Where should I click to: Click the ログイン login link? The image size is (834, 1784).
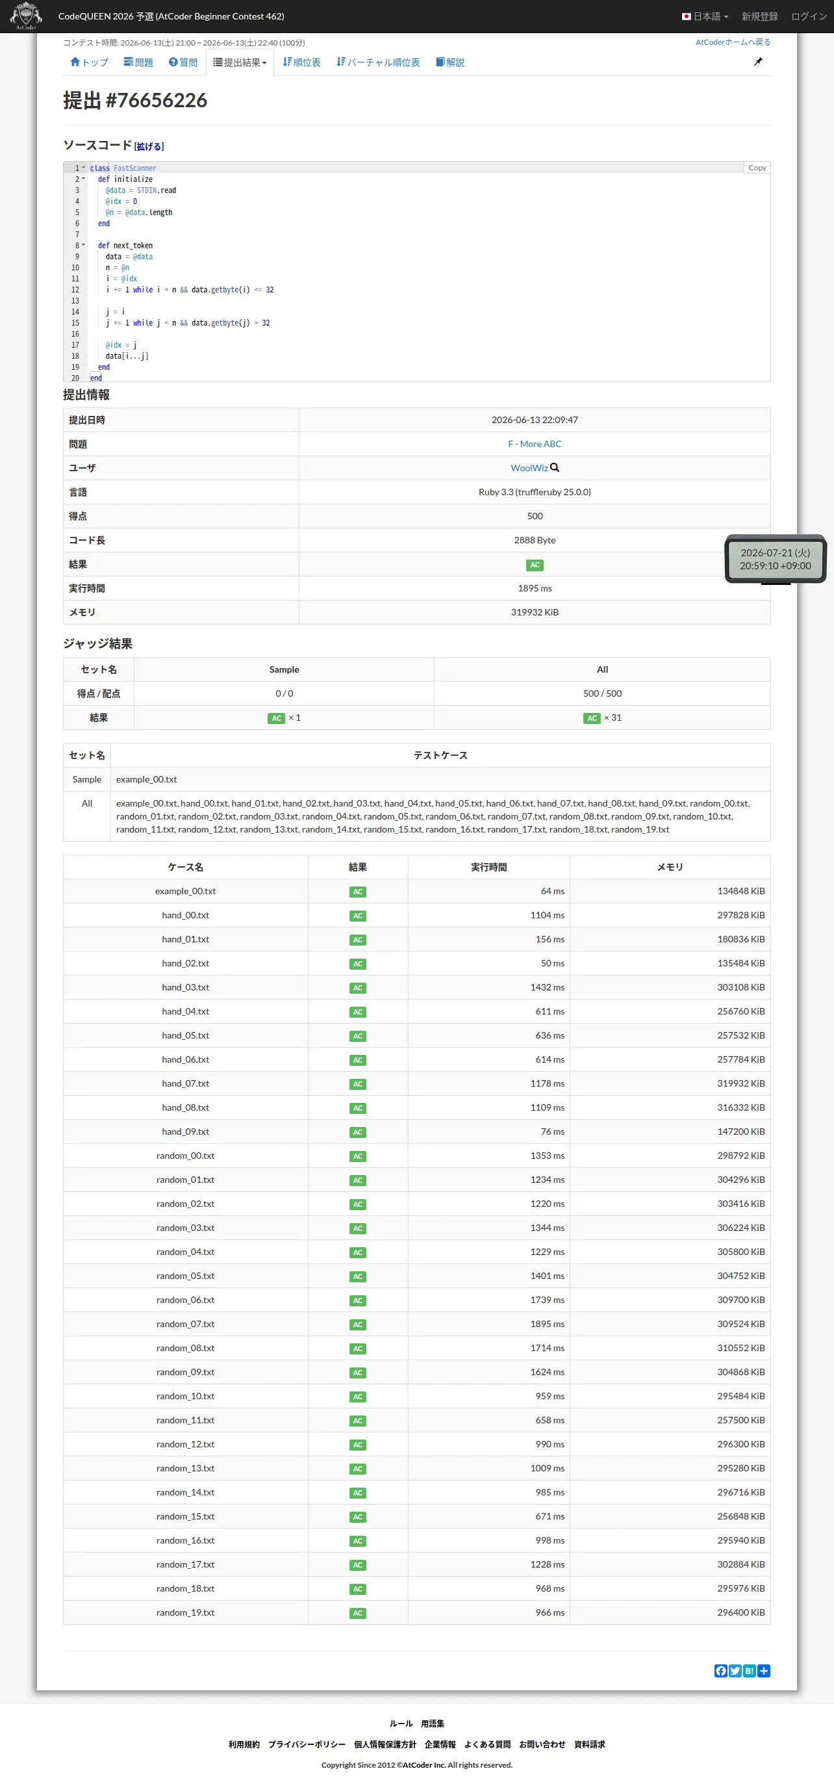(x=809, y=16)
